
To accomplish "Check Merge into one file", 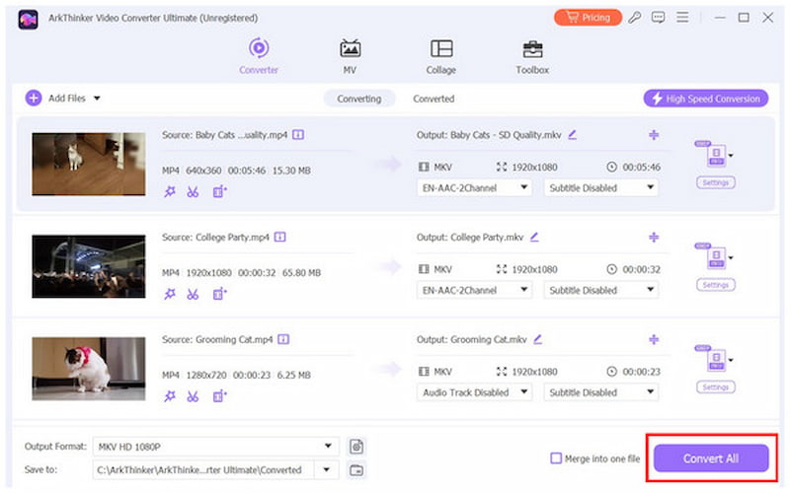I will [556, 458].
